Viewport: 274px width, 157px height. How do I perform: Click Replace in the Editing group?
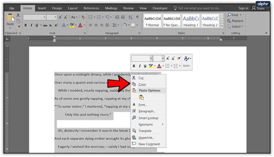pos(235,21)
